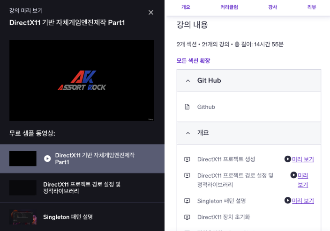The height and width of the screenshot is (231, 330).
Task: Click 미리 보기 link for 프로젝트 생성
Action: click(303, 159)
